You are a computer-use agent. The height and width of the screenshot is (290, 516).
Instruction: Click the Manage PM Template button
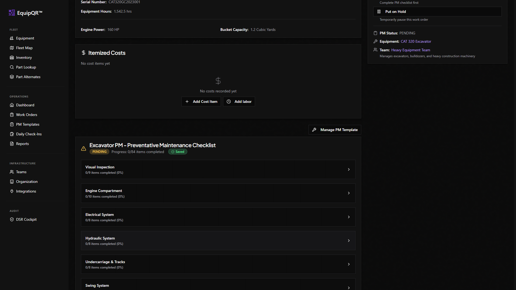click(335, 130)
